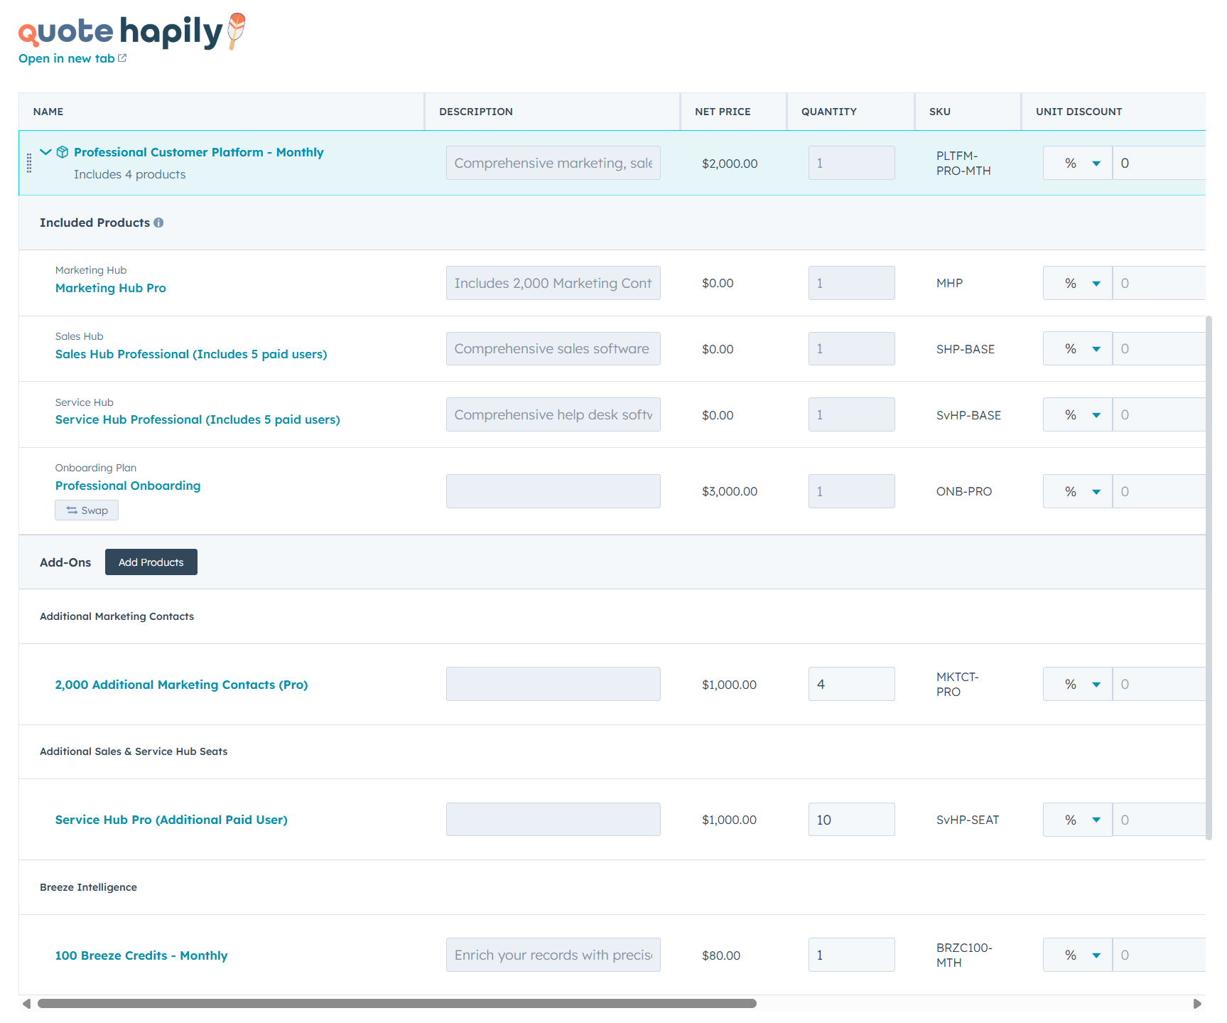Click the unit discount value field for the platform bundle
1227x1023 pixels.
coord(1158,163)
